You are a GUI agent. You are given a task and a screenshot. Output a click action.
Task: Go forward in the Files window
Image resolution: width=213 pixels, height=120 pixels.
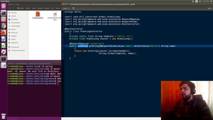coord(13,8)
